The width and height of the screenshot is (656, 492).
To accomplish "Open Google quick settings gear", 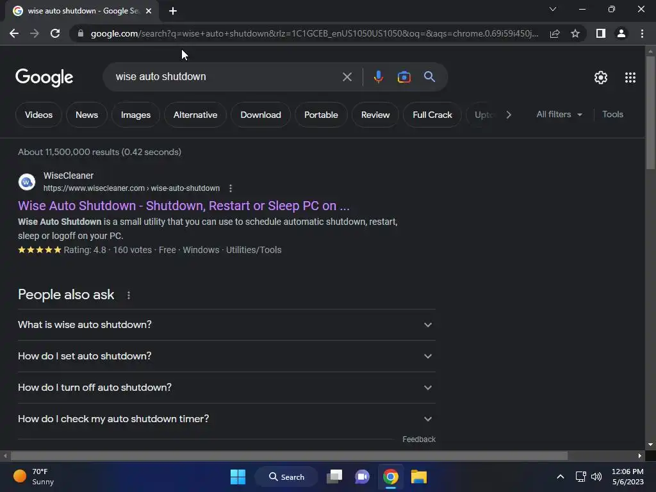I will [601, 78].
